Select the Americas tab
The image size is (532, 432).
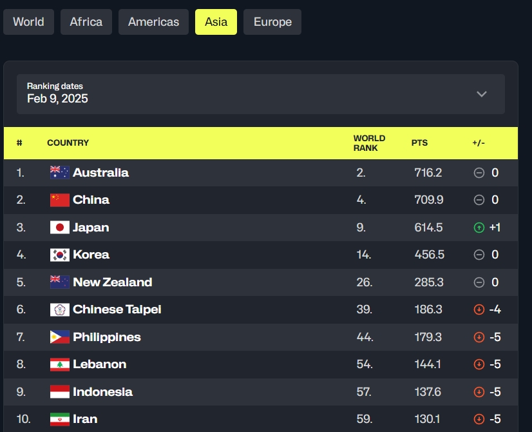[153, 22]
